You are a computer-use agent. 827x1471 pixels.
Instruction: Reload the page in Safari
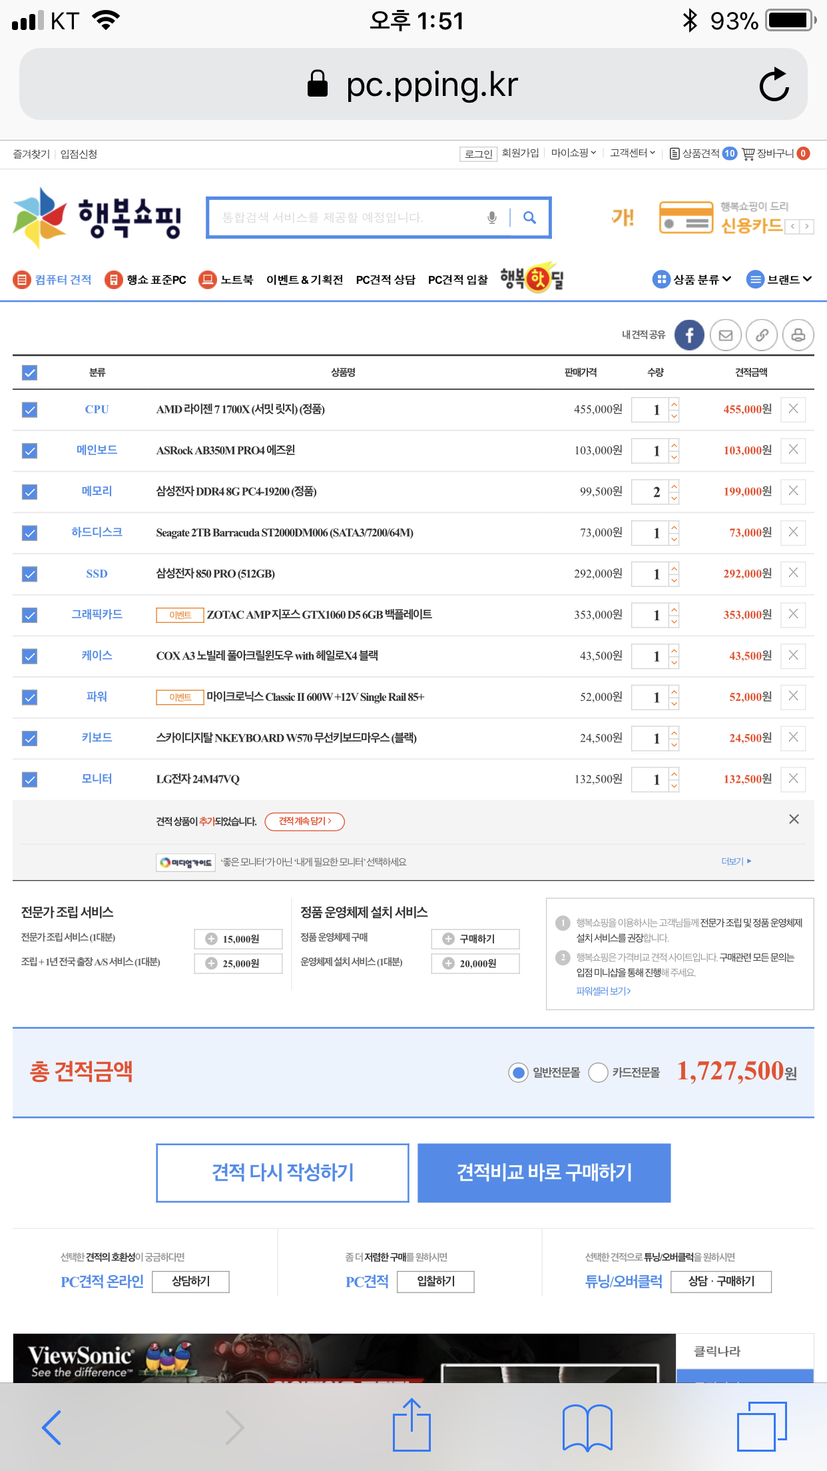click(774, 84)
